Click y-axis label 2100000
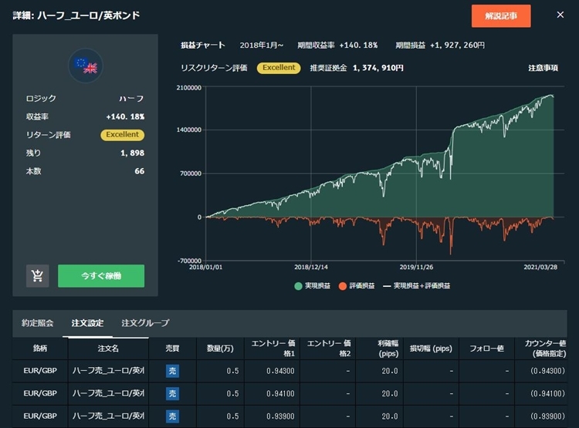Image resolution: width=579 pixels, height=428 pixels. click(x=189, y=87)
